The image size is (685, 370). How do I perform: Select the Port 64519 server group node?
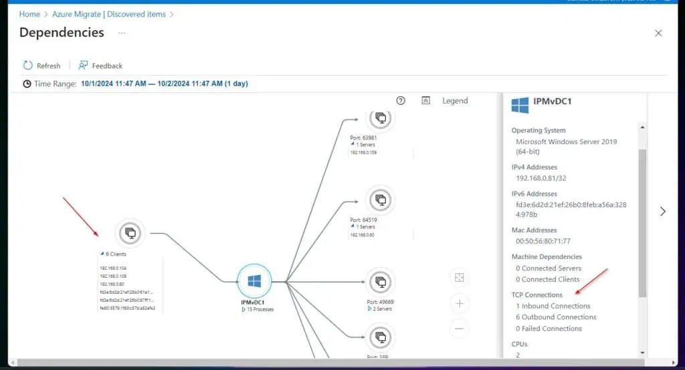pos(381,200)
